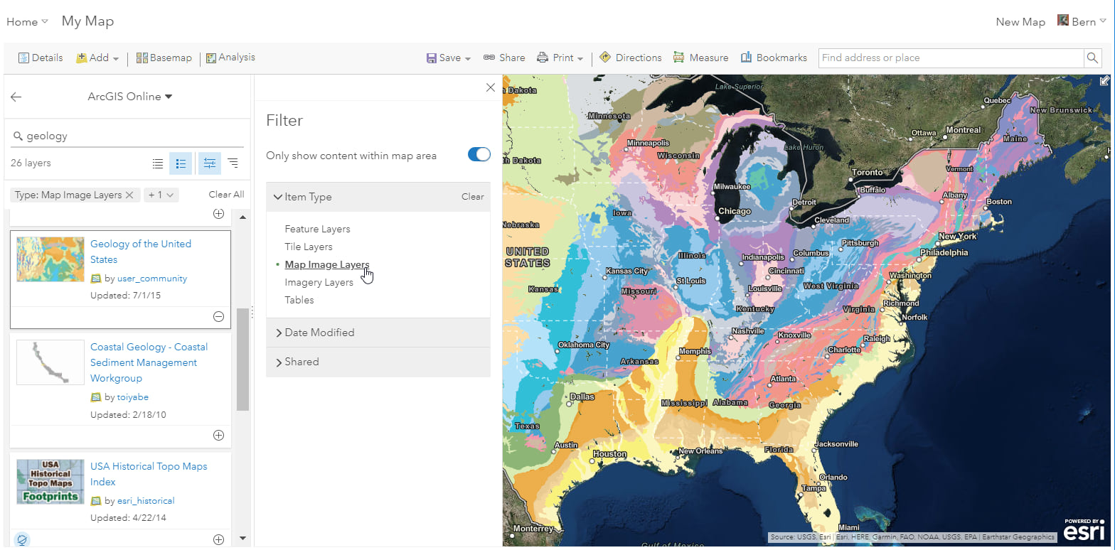Get Directions from the toolbar

631,58
